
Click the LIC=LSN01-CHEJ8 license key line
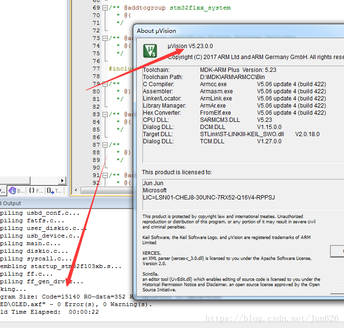pyautogui.click(x=209, y=198)
